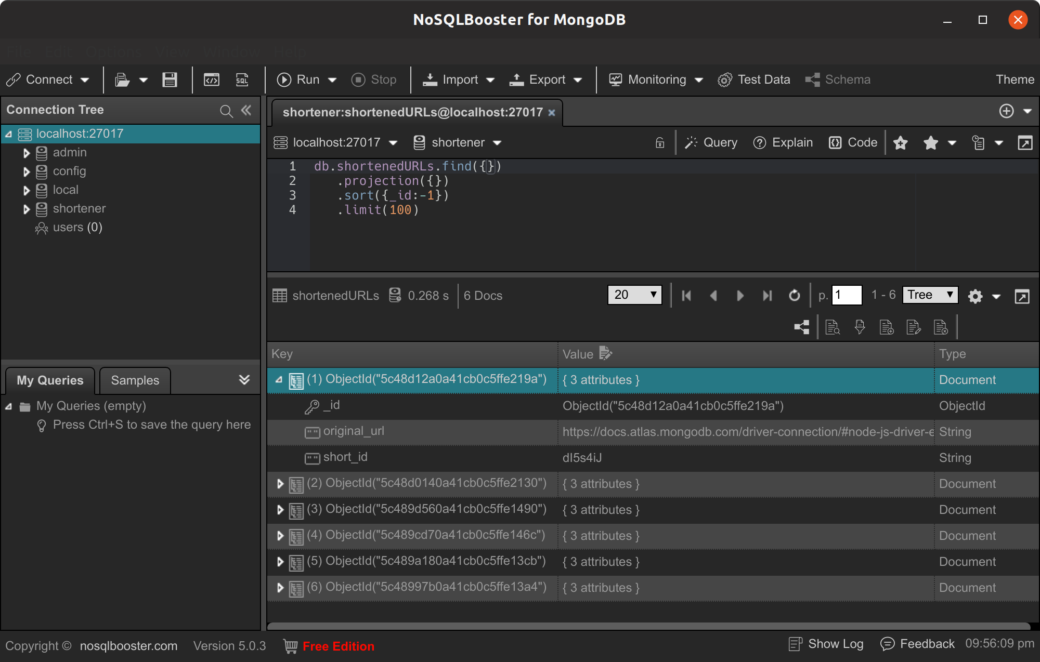Click the save disk icon in toolbar

(170, 80)
